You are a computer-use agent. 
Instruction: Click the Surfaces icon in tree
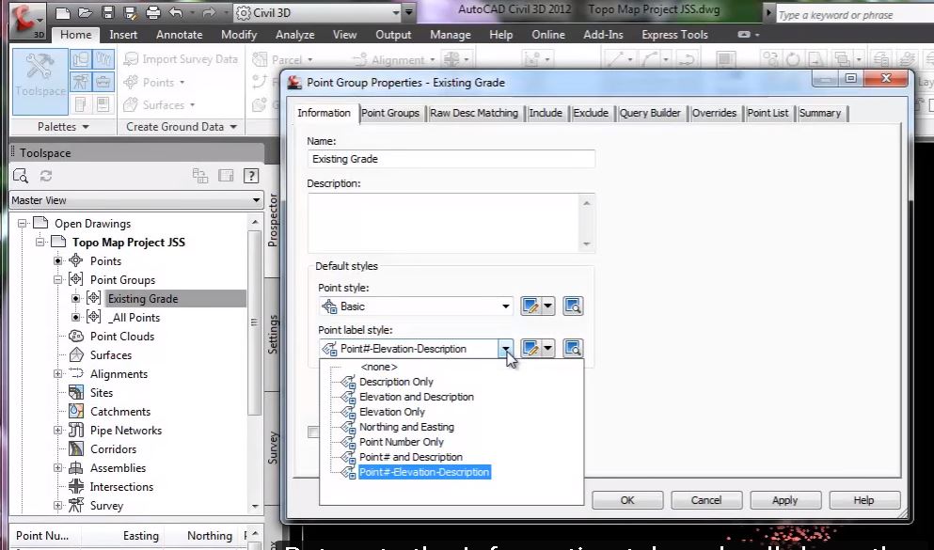point(75,354)
